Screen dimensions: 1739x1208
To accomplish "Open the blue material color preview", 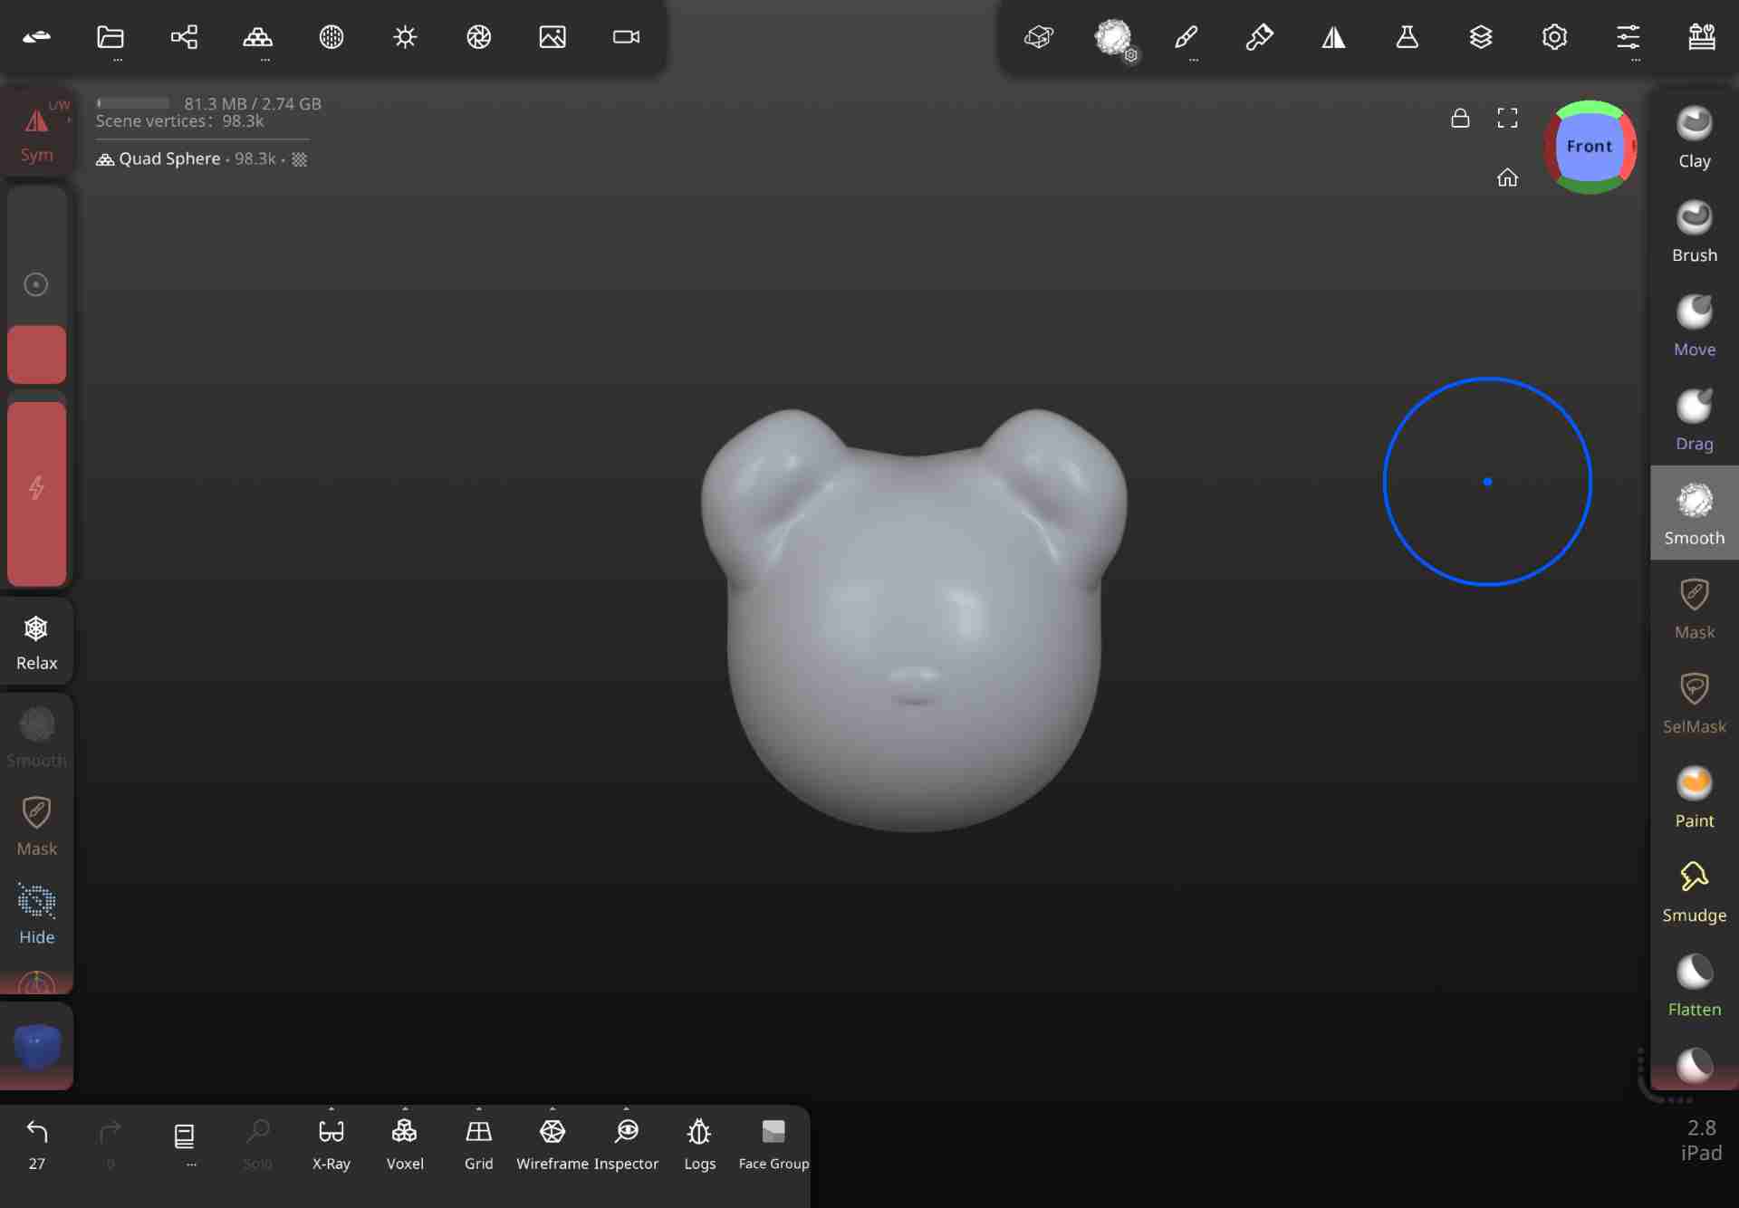I will point(36,1047).
